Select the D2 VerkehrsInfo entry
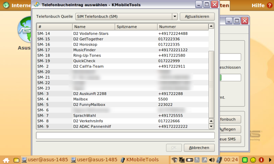 (x=123, y=121)
